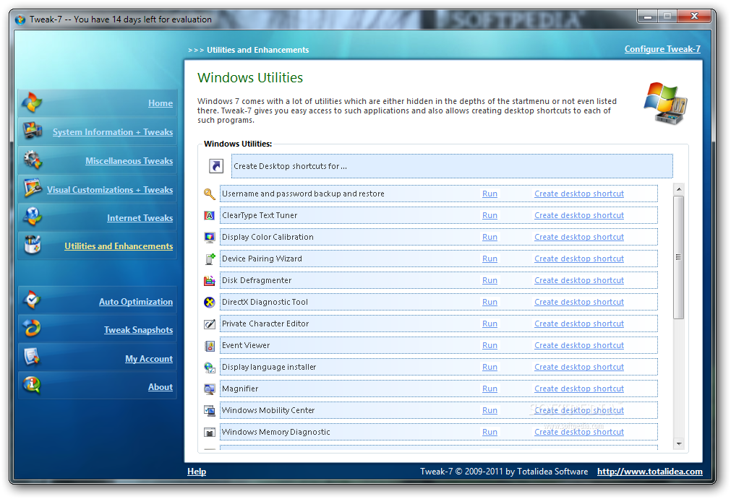Viewport: 731px width, 499px height.
Task: Run Event Viewer
Action: pyautogui.click(x=490, y=345)
